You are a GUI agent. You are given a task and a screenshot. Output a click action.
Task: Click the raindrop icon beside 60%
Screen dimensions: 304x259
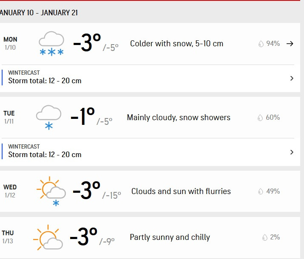coord(260,118)
